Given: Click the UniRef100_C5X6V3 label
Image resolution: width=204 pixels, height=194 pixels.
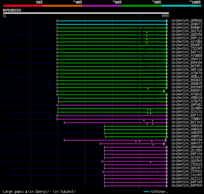Looking at the screenshot, I should click(x=187, y=165).
